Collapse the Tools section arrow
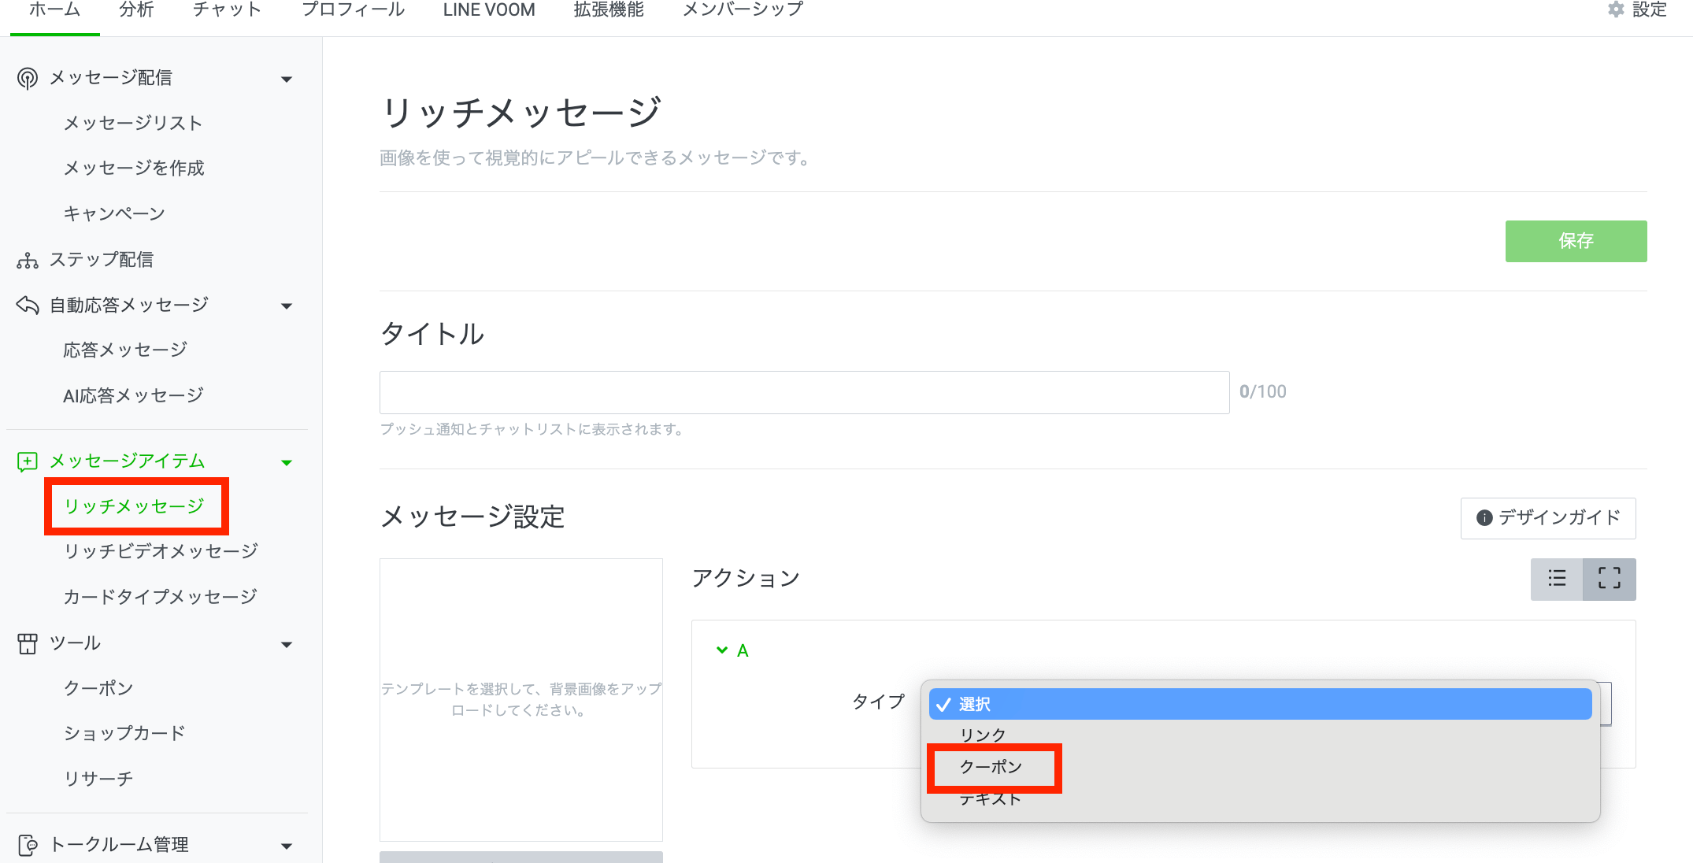 coord(287,645)
